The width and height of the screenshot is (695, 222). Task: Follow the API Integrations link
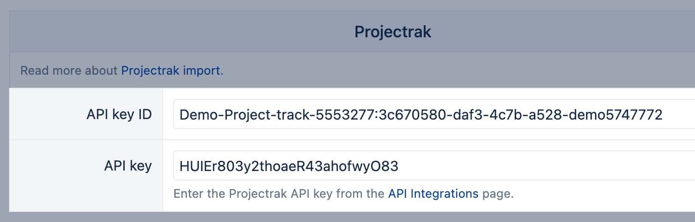(433, 194)
